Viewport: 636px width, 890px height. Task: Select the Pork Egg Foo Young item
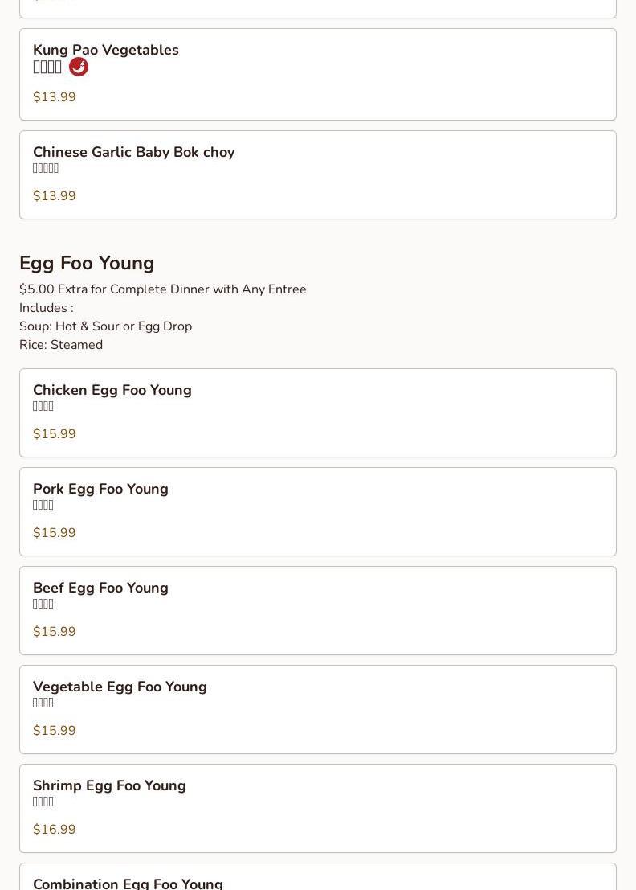(x=100, y=489)
